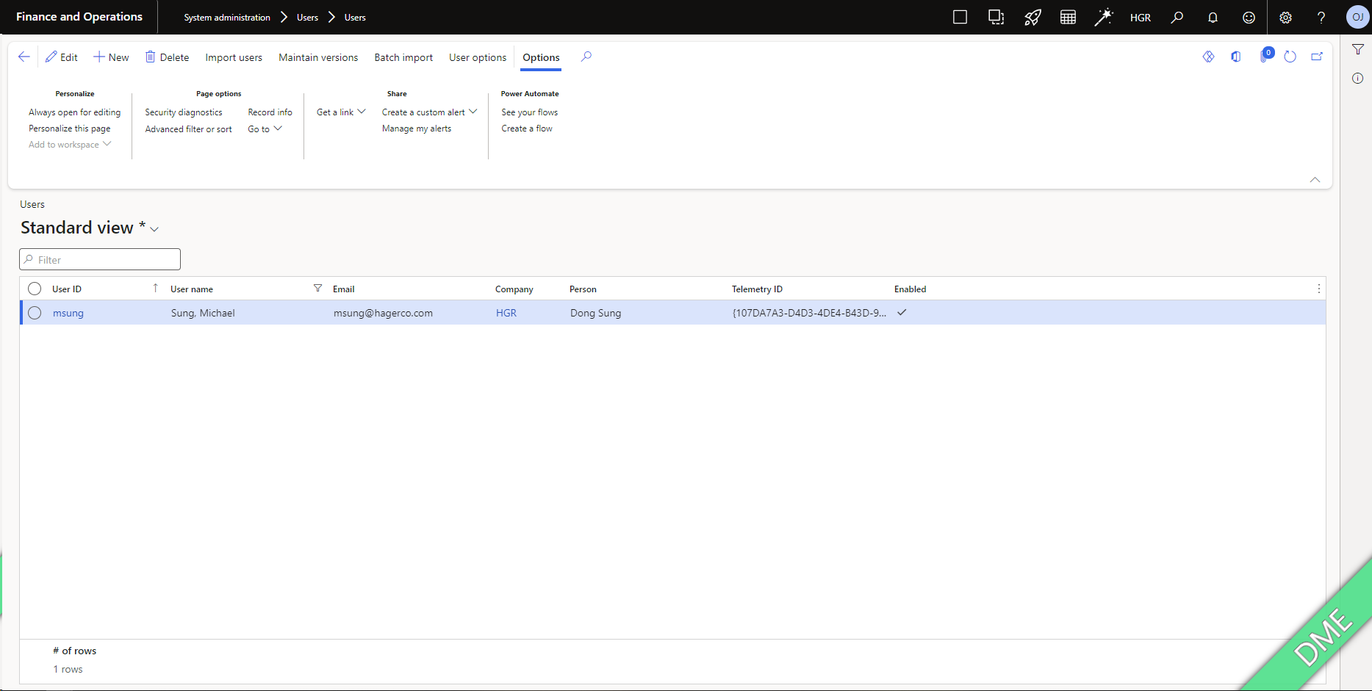The width and height of the screenshot is (1372, 691).
Task: Click System administration breadcrumb
Action: tap(227, 18)
